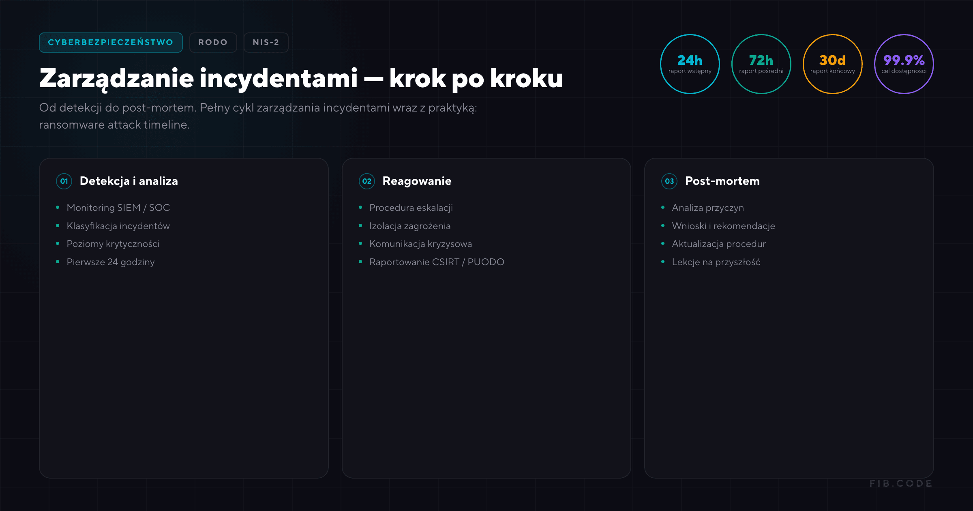Select the NIS-2 tag

(x=266, y=43)
